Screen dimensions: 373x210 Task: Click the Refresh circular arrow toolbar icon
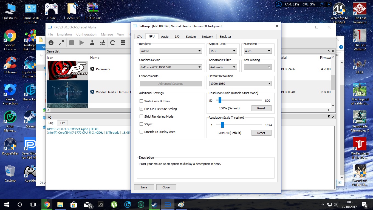[113, 43]
